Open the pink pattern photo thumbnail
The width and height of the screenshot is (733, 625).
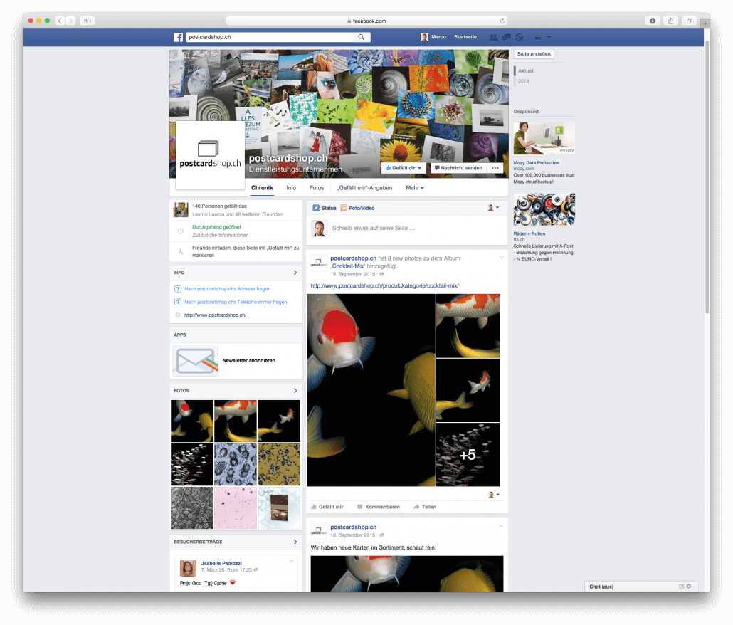tap(236, 508)
